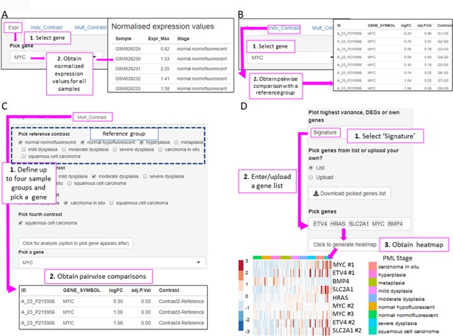Click Contrast2-Reference cell in panel C table
The height and width of the screenshot is (336, 453).
[x=181, y=302]
